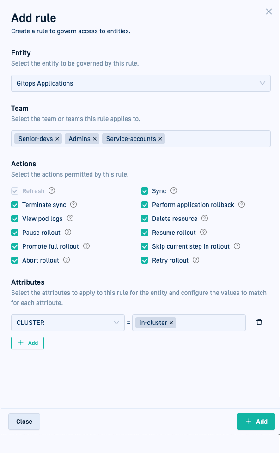Click the trash icon to delete CLUSTER attribute
280x453 pixels.
[259, 323]
